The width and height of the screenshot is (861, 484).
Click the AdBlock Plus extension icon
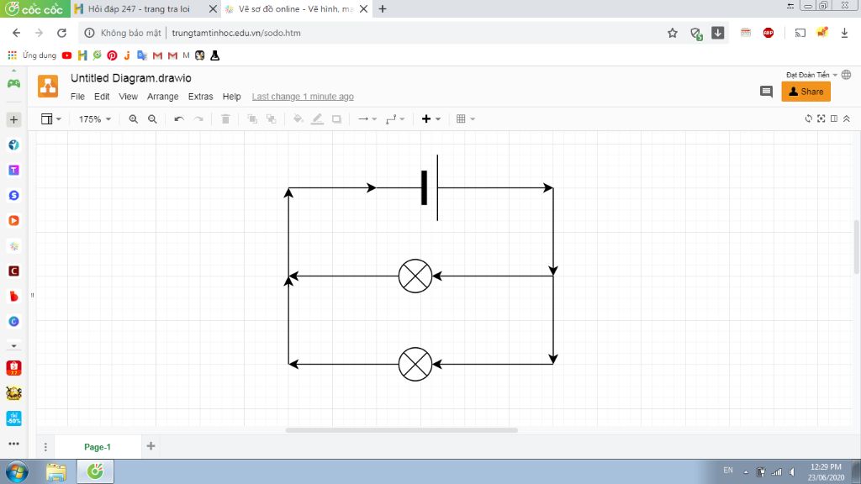[x=769, y=33]
